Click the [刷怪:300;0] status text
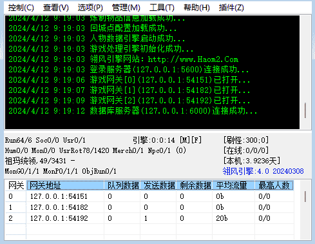Screen dimensions: 315x244 (246, 140)
